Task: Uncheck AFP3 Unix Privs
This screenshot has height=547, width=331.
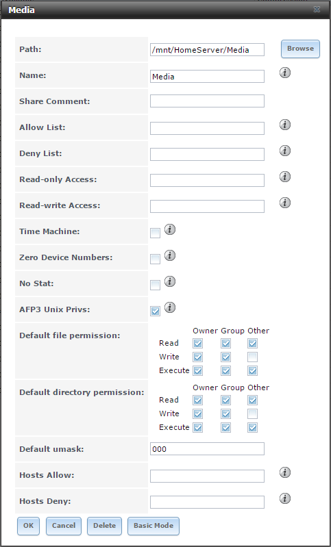Action: point(155,311)
